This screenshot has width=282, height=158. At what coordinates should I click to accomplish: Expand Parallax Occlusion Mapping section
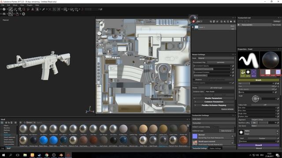click(x=213, y=105)
